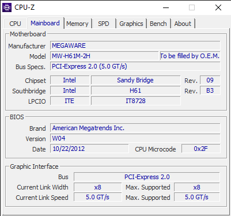Go to the Graphics tab

coord(131,24)
